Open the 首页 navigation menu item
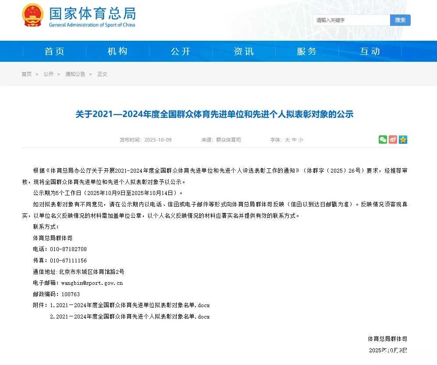The image size is (437, 365). point(55,51)
